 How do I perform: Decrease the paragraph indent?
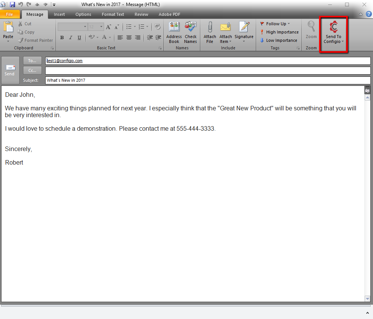[150, 38]
